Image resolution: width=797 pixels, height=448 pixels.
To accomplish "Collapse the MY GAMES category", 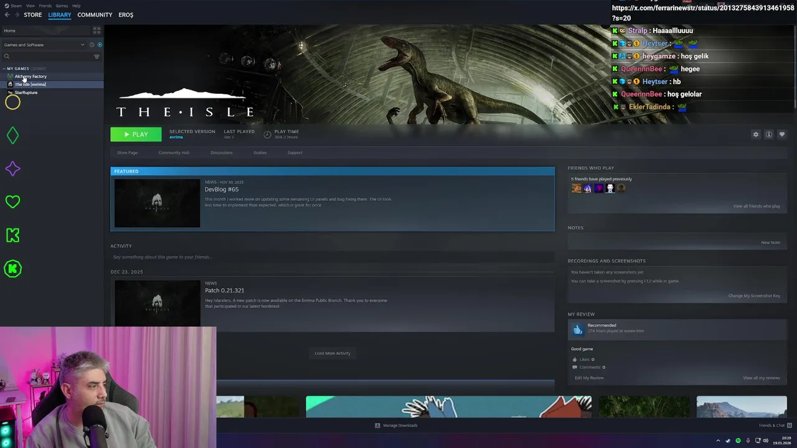I will [4, 68].
